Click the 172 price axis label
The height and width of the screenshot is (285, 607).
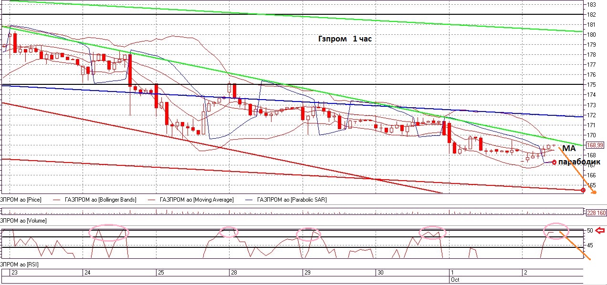click(591, 115)
